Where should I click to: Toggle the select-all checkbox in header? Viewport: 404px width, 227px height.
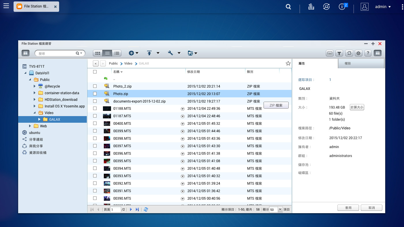click(x=95, y=72)
